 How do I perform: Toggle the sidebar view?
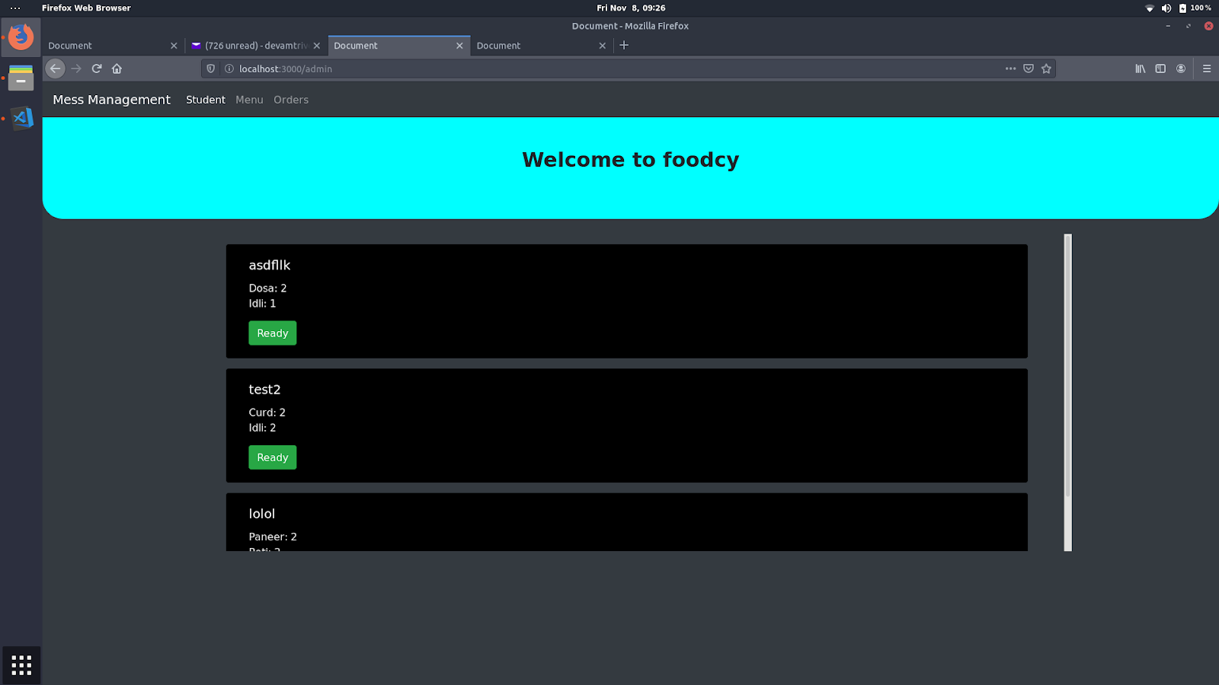(x=1160, y=68)
